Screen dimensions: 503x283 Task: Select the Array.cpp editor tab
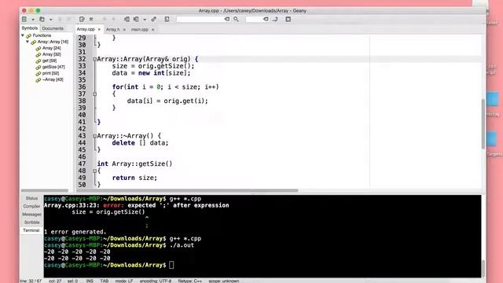86,29
